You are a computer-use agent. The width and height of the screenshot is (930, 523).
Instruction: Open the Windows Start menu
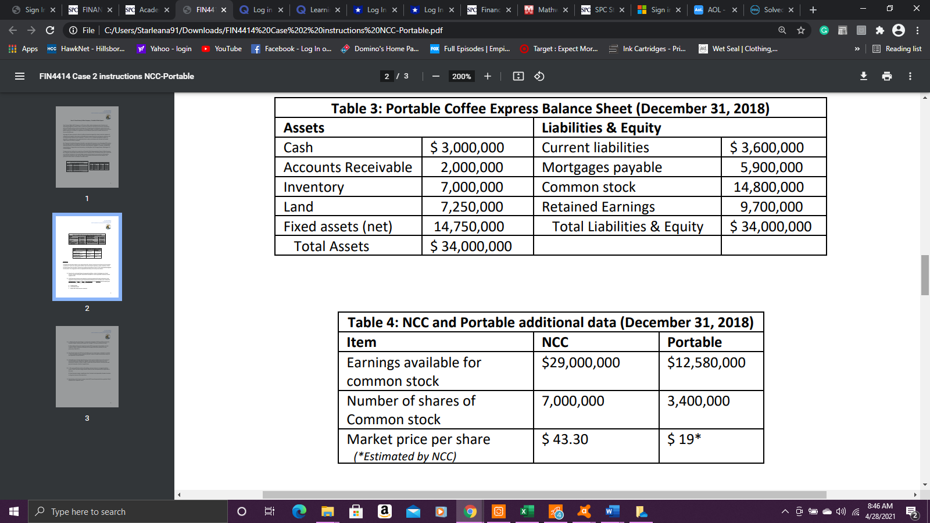coord(14,511)
